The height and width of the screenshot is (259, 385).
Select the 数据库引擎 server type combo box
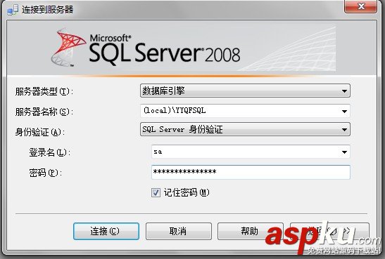(x=245, y=91)
